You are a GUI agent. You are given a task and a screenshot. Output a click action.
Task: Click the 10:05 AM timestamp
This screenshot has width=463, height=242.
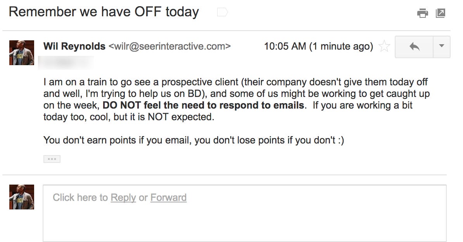point(285,47)
